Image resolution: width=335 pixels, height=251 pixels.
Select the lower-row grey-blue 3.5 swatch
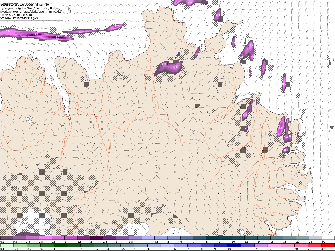[127, 245]
